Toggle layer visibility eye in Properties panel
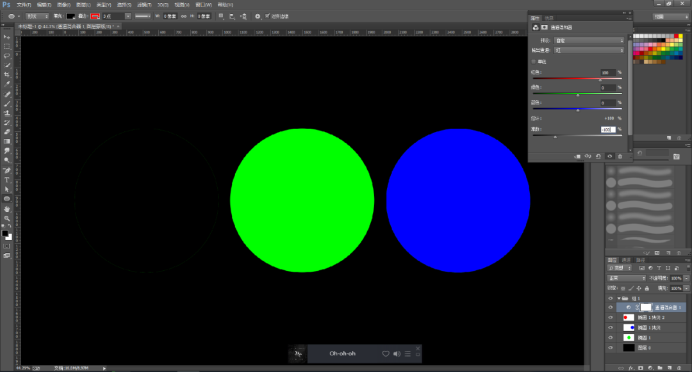Screen dimensions: 692x372 609,156
